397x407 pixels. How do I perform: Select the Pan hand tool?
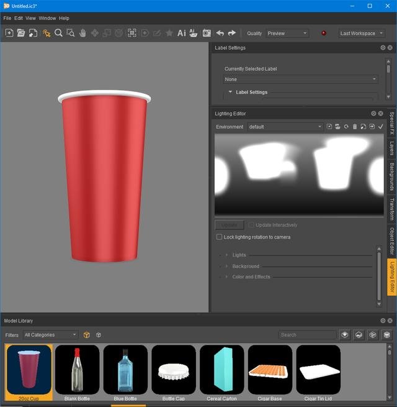[x=83, y=33]
